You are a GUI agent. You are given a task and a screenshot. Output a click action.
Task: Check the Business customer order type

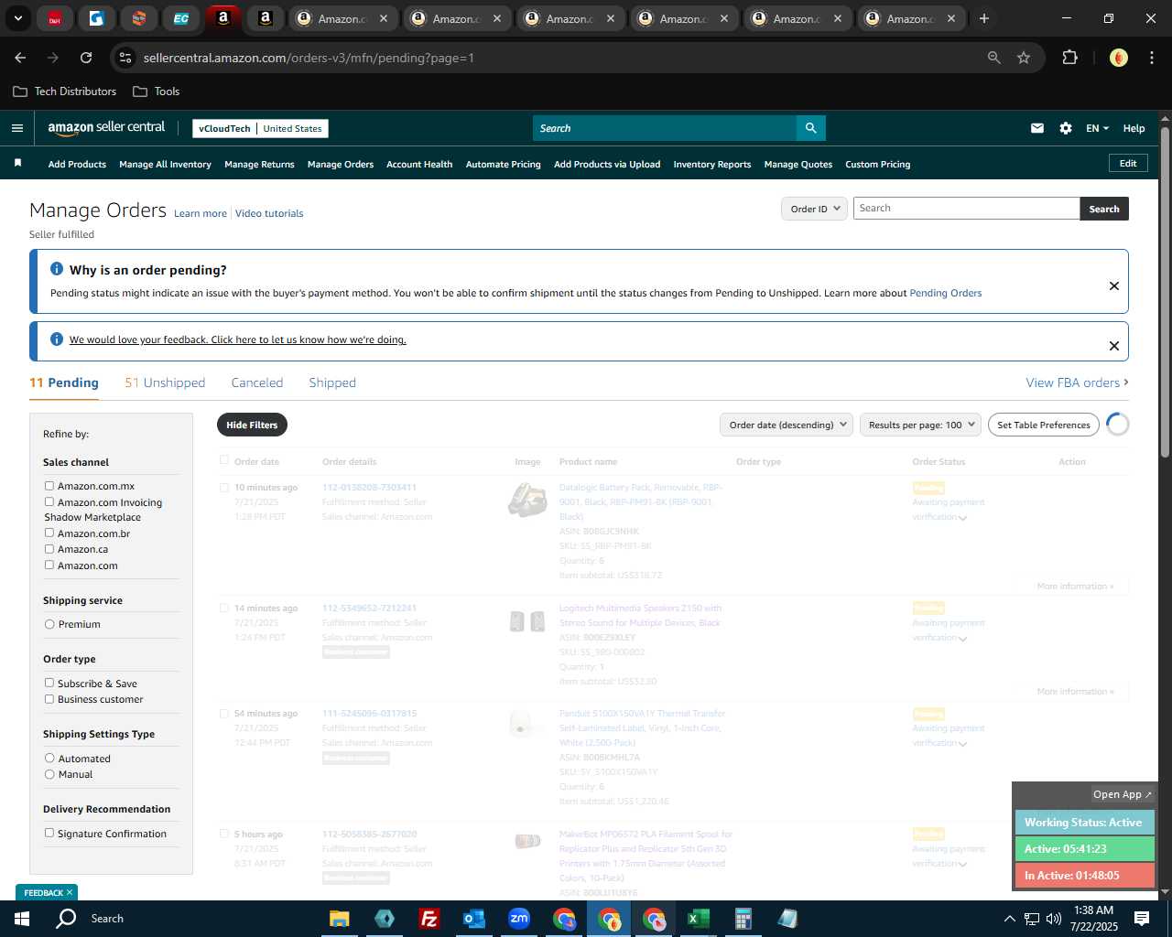(x=49, y=699)
